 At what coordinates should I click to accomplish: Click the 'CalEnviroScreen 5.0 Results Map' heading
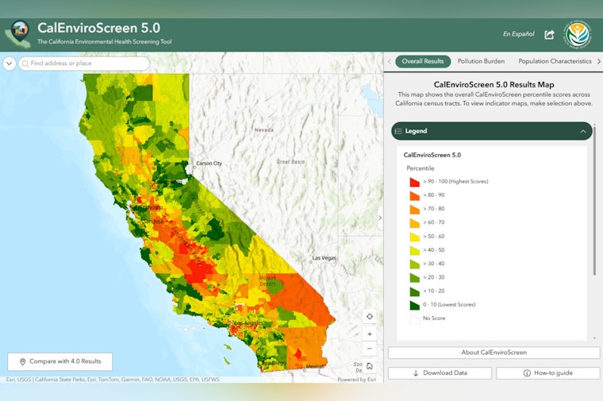(494, 85)
